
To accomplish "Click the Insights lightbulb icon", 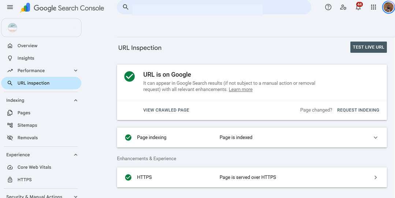I will tap(10, 58).
